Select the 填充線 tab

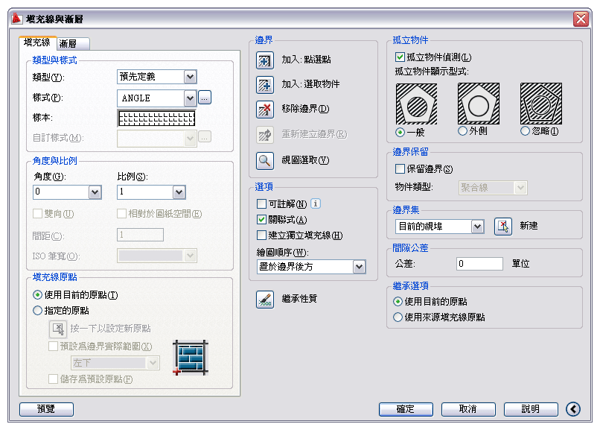tap(37, 43)
